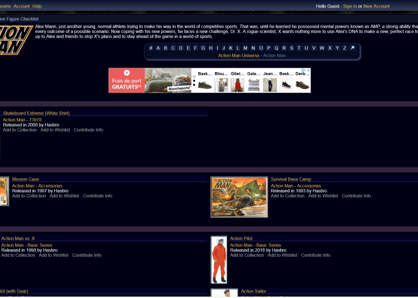View Action Pilot orange suit thumbnail
Image resolution: width=418 pixels, height=298 pixels.
point(219,260)
